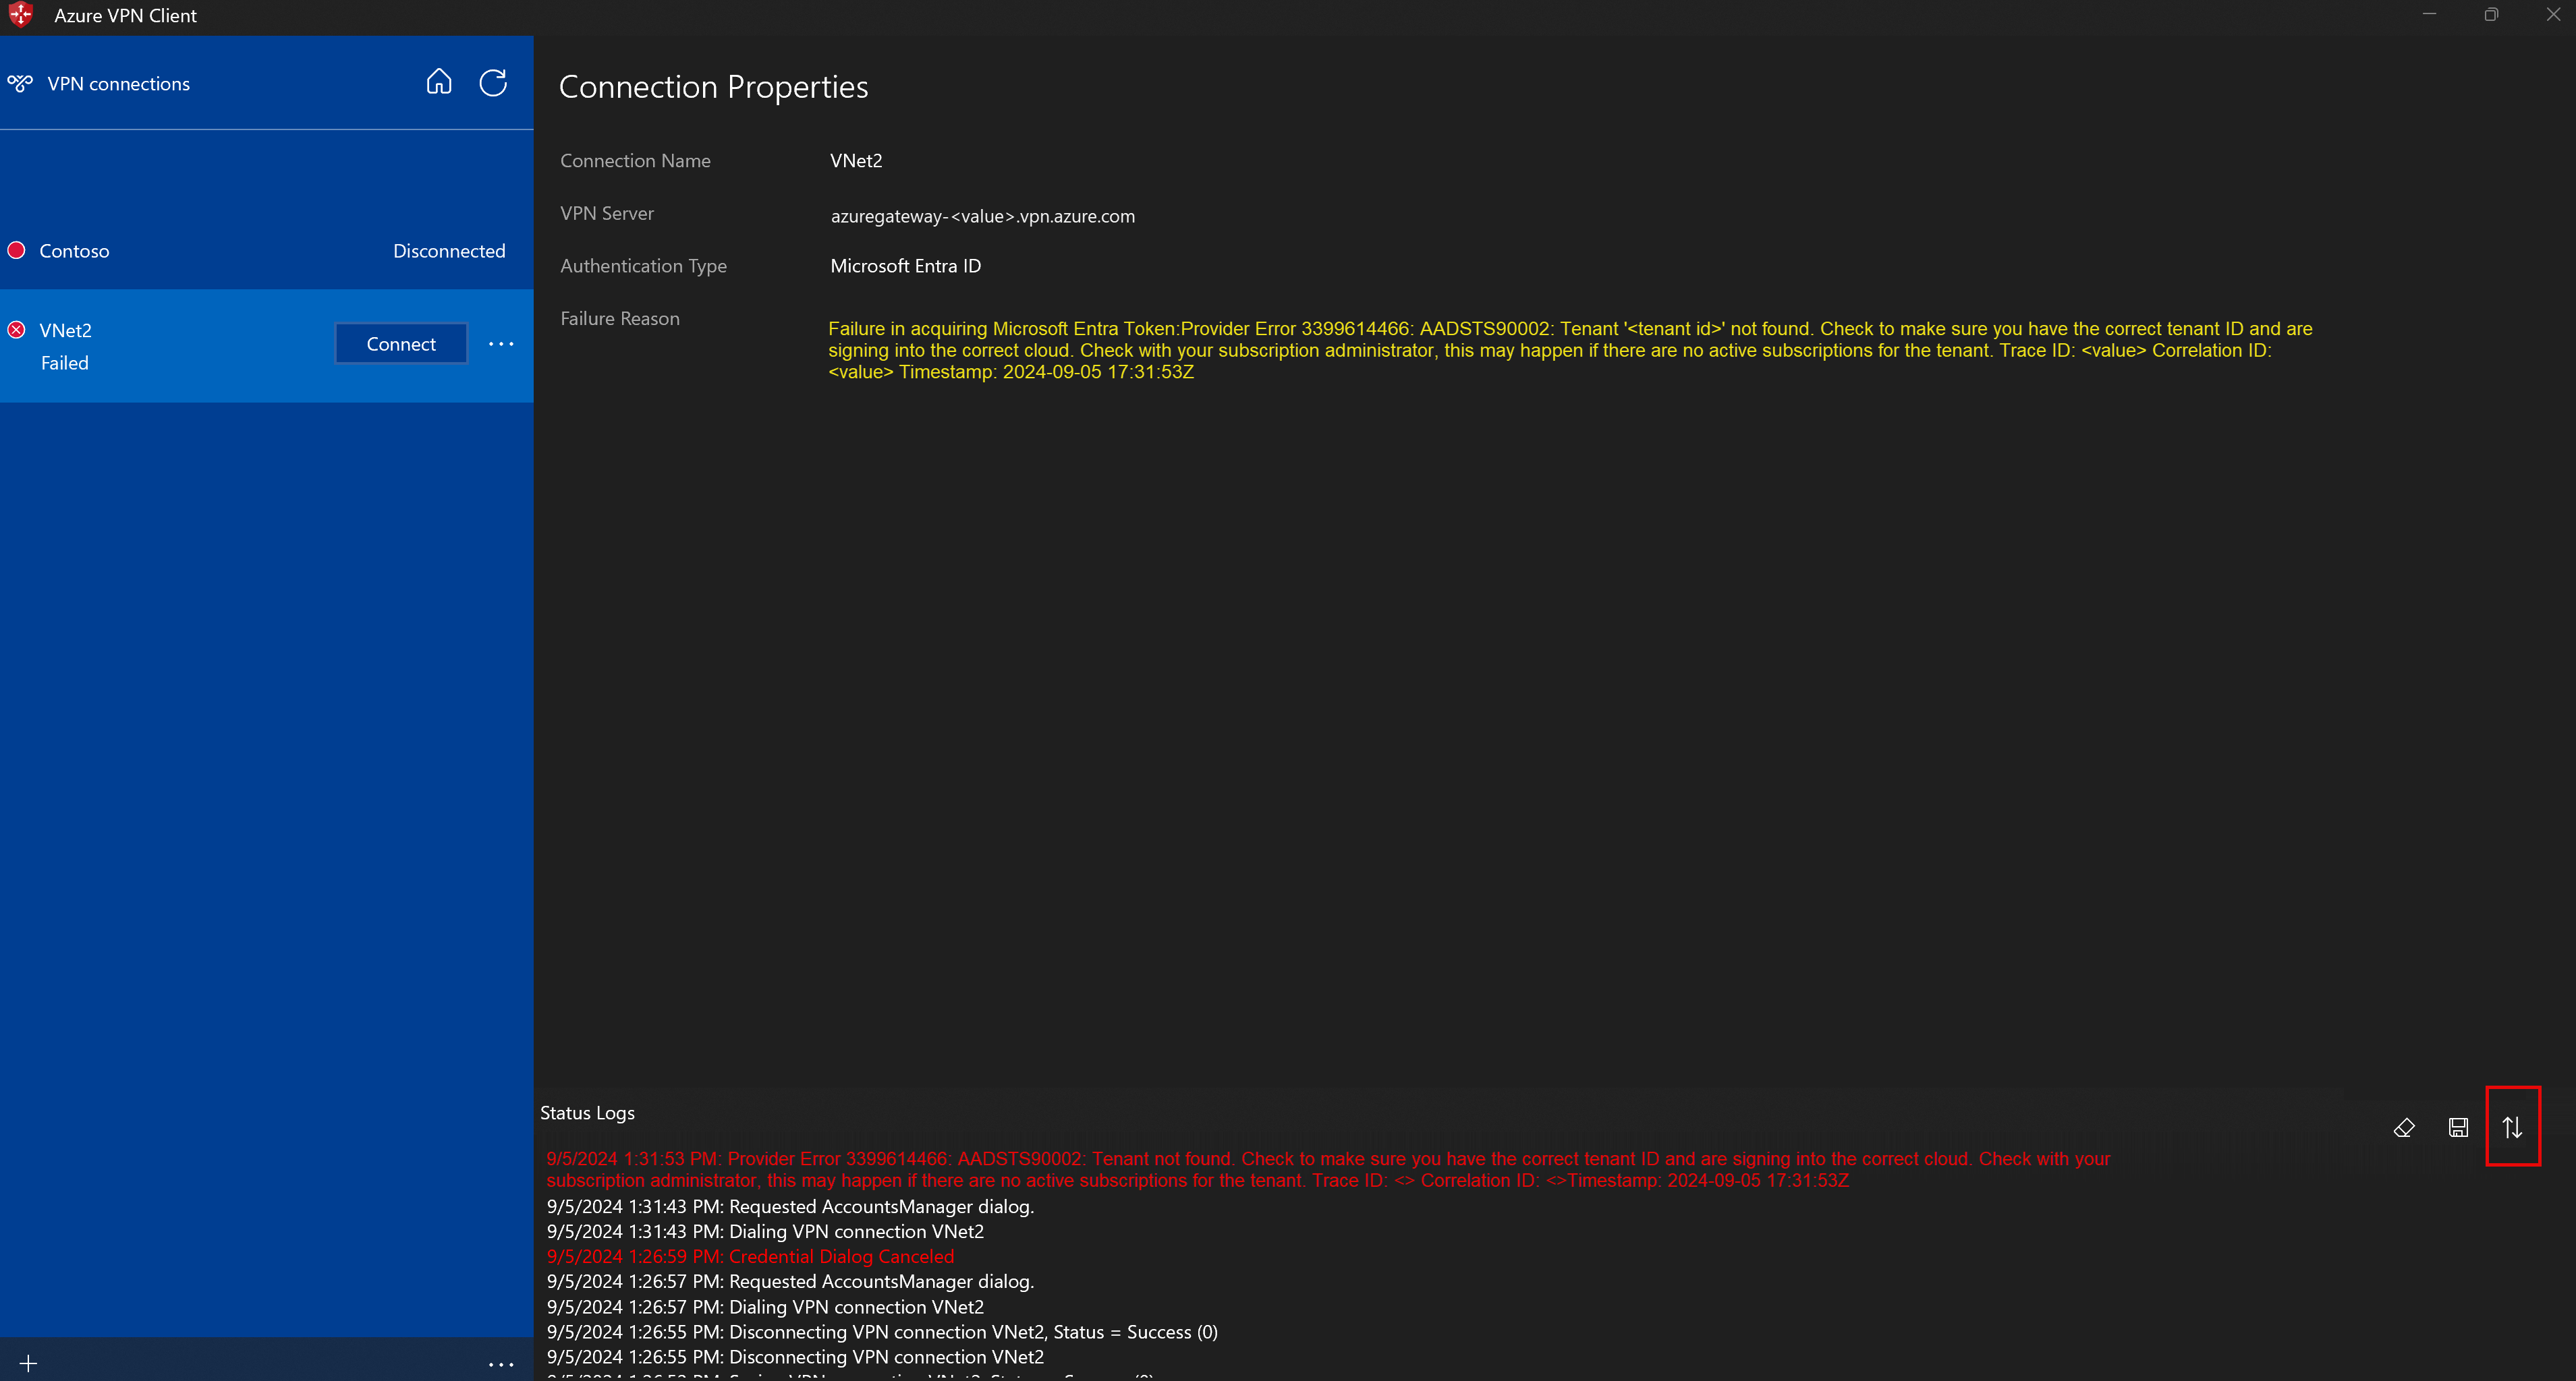
Task: Open VNet2 connection options ellipsis menu
Action: coord(501,344)
